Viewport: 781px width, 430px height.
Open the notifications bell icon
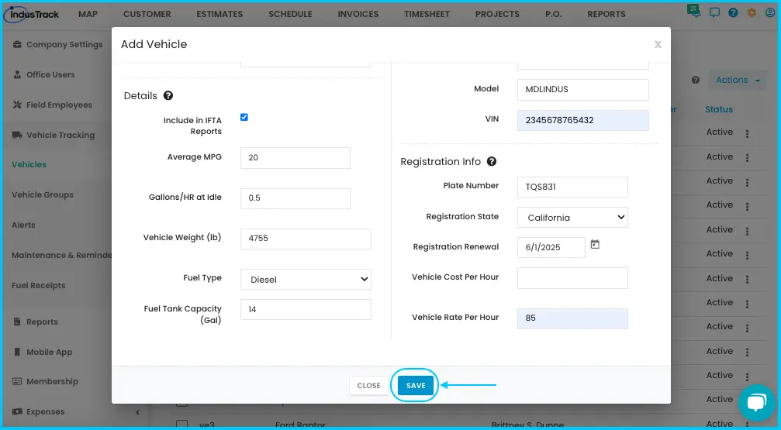[x=694, y=12]
